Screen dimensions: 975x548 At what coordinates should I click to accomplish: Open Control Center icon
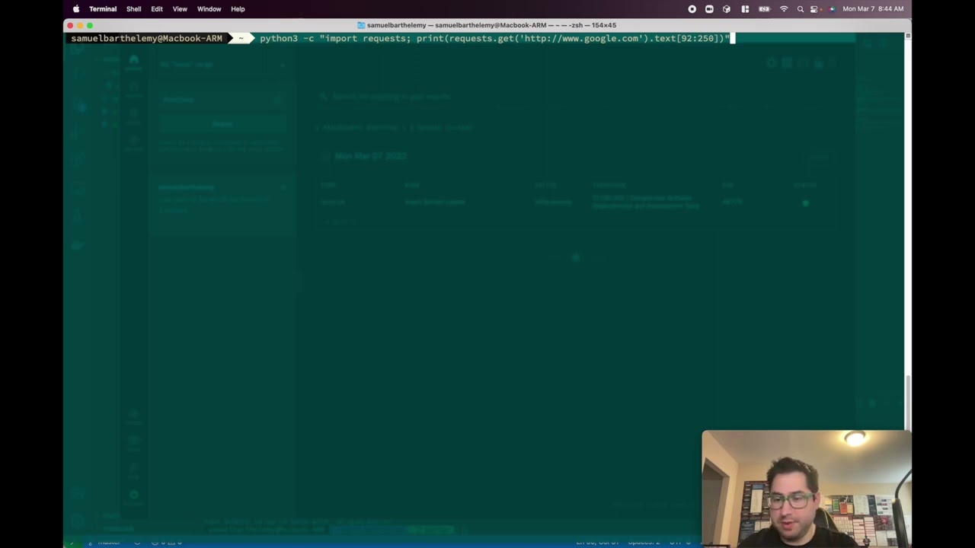pos(814,9)
